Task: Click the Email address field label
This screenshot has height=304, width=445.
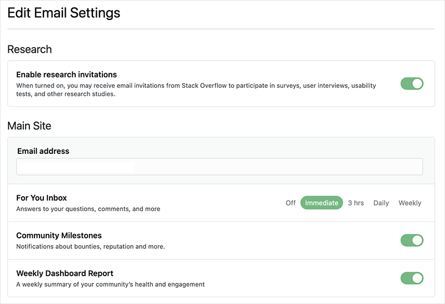Action: [43, 151]
